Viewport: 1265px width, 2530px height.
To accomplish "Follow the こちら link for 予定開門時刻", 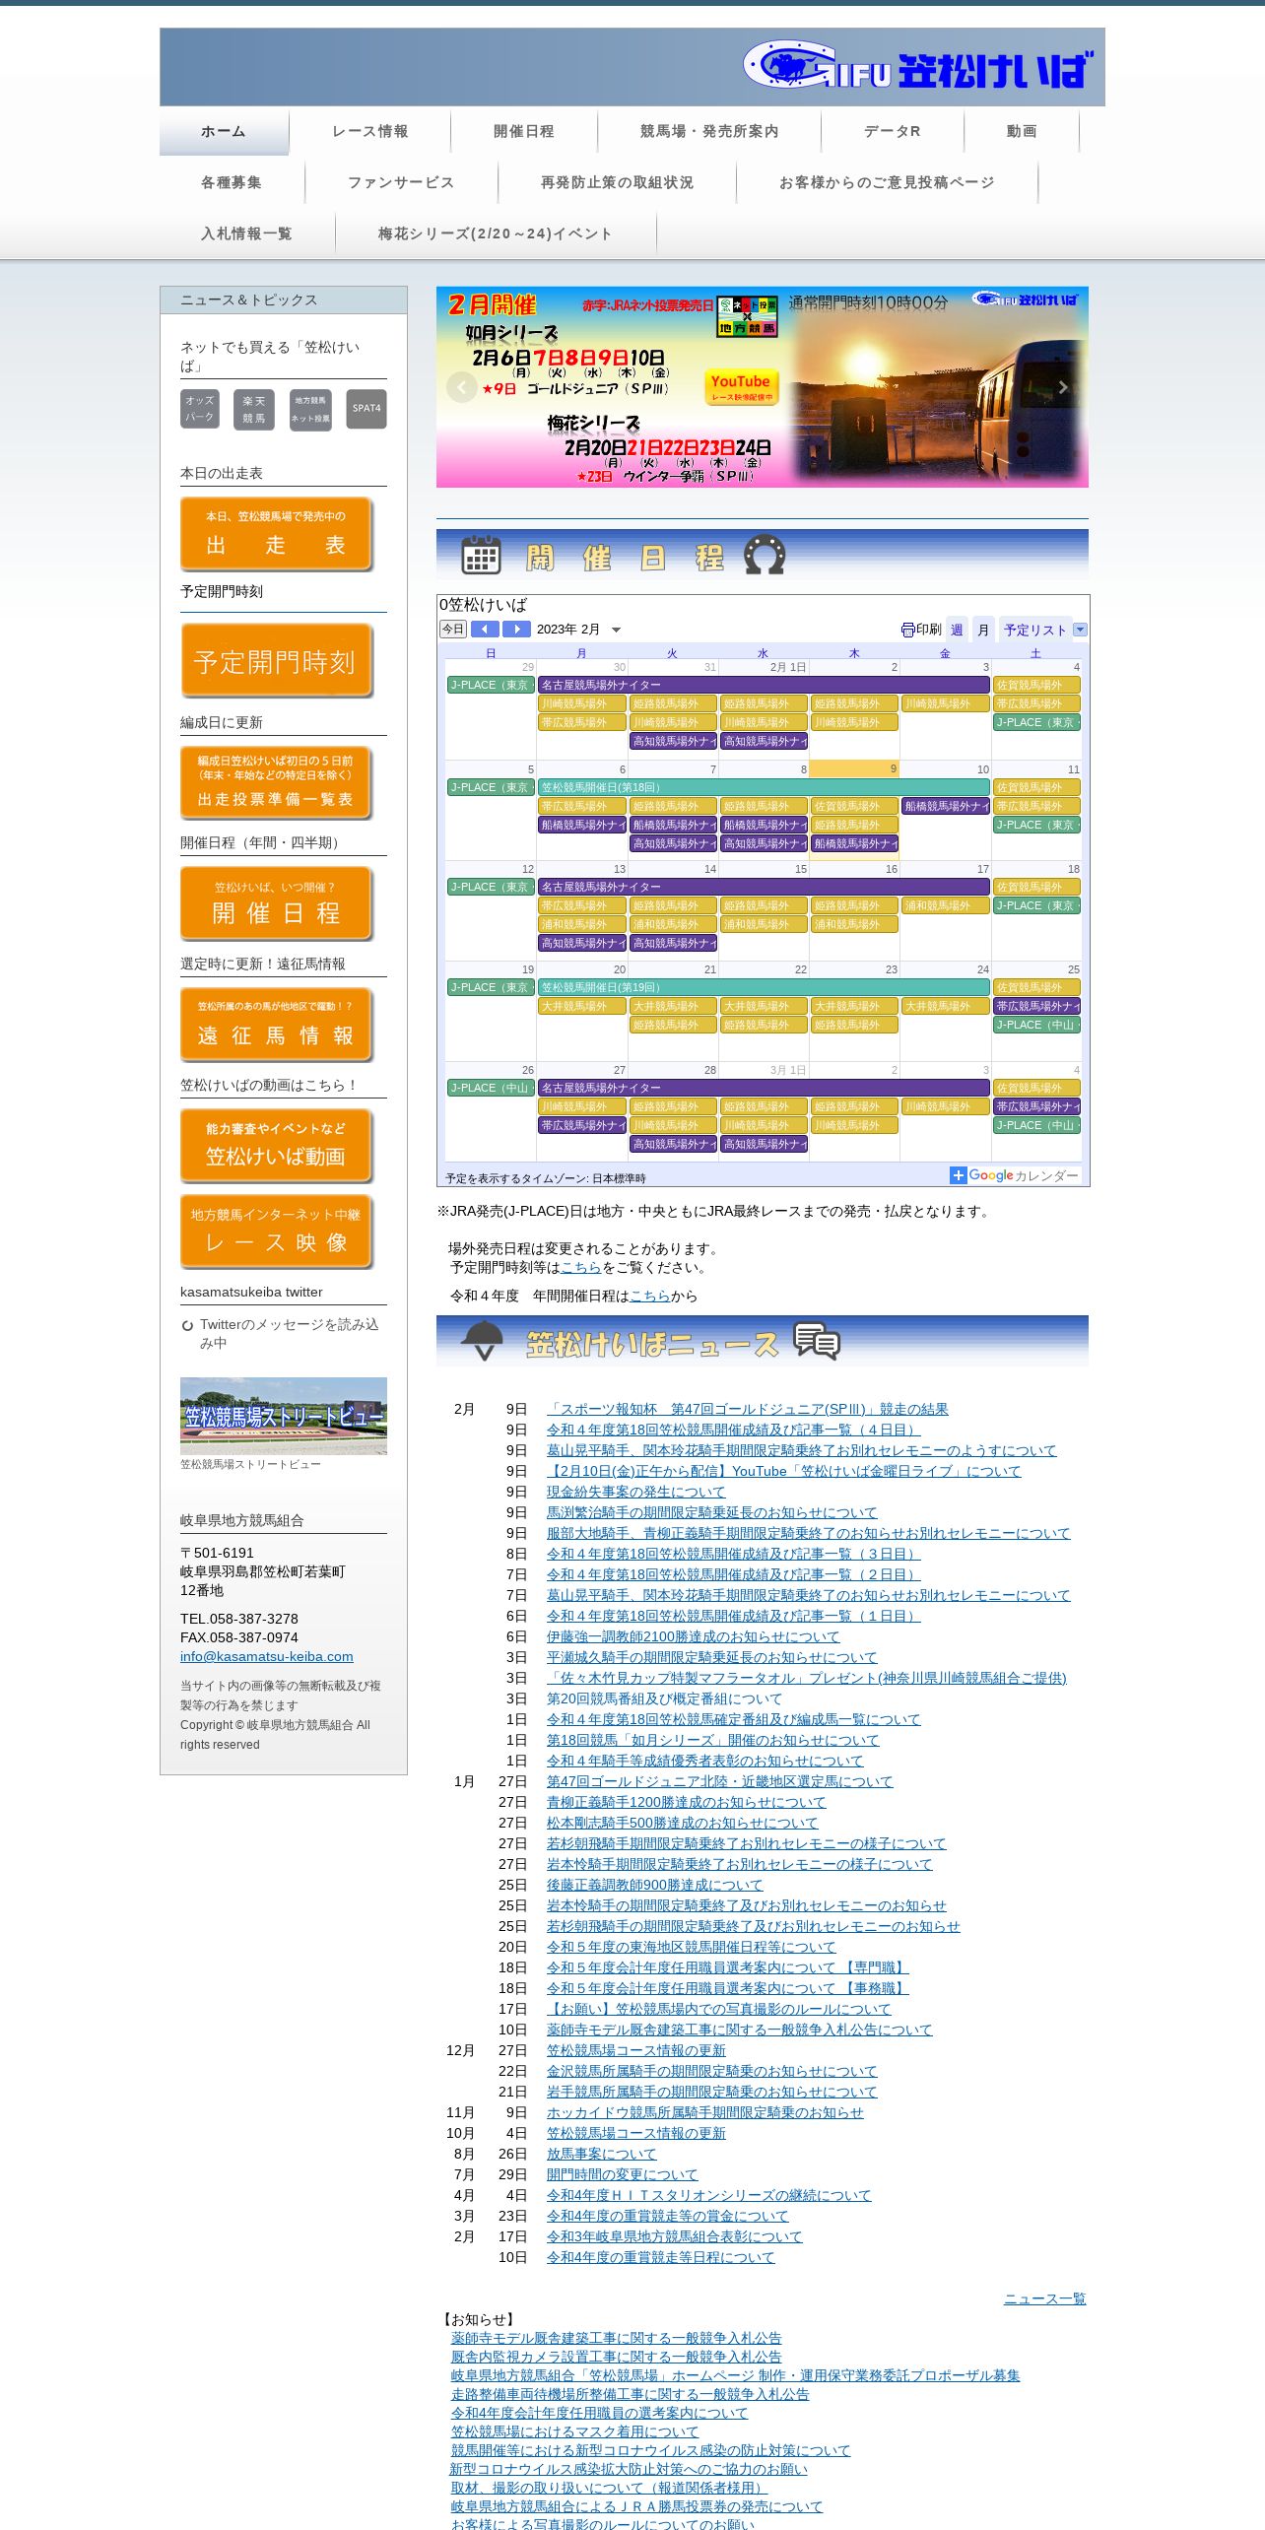I will (580, 1267).
